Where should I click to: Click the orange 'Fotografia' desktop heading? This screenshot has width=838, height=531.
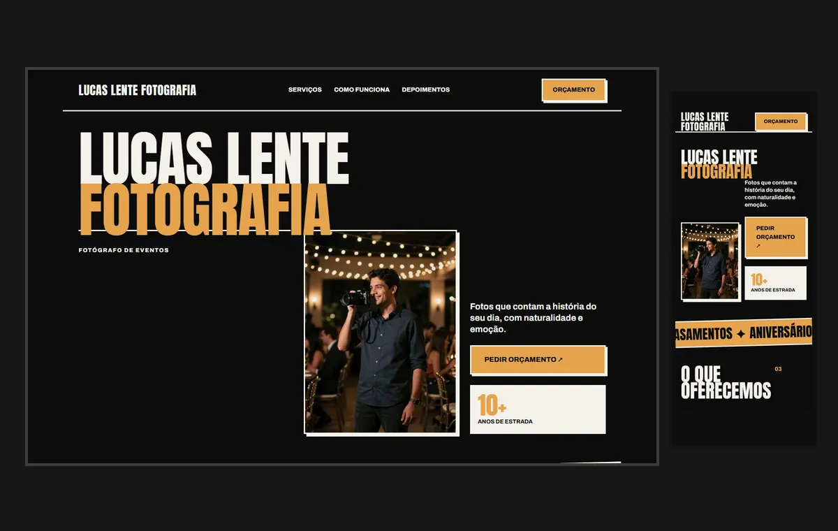click(205, 210)
